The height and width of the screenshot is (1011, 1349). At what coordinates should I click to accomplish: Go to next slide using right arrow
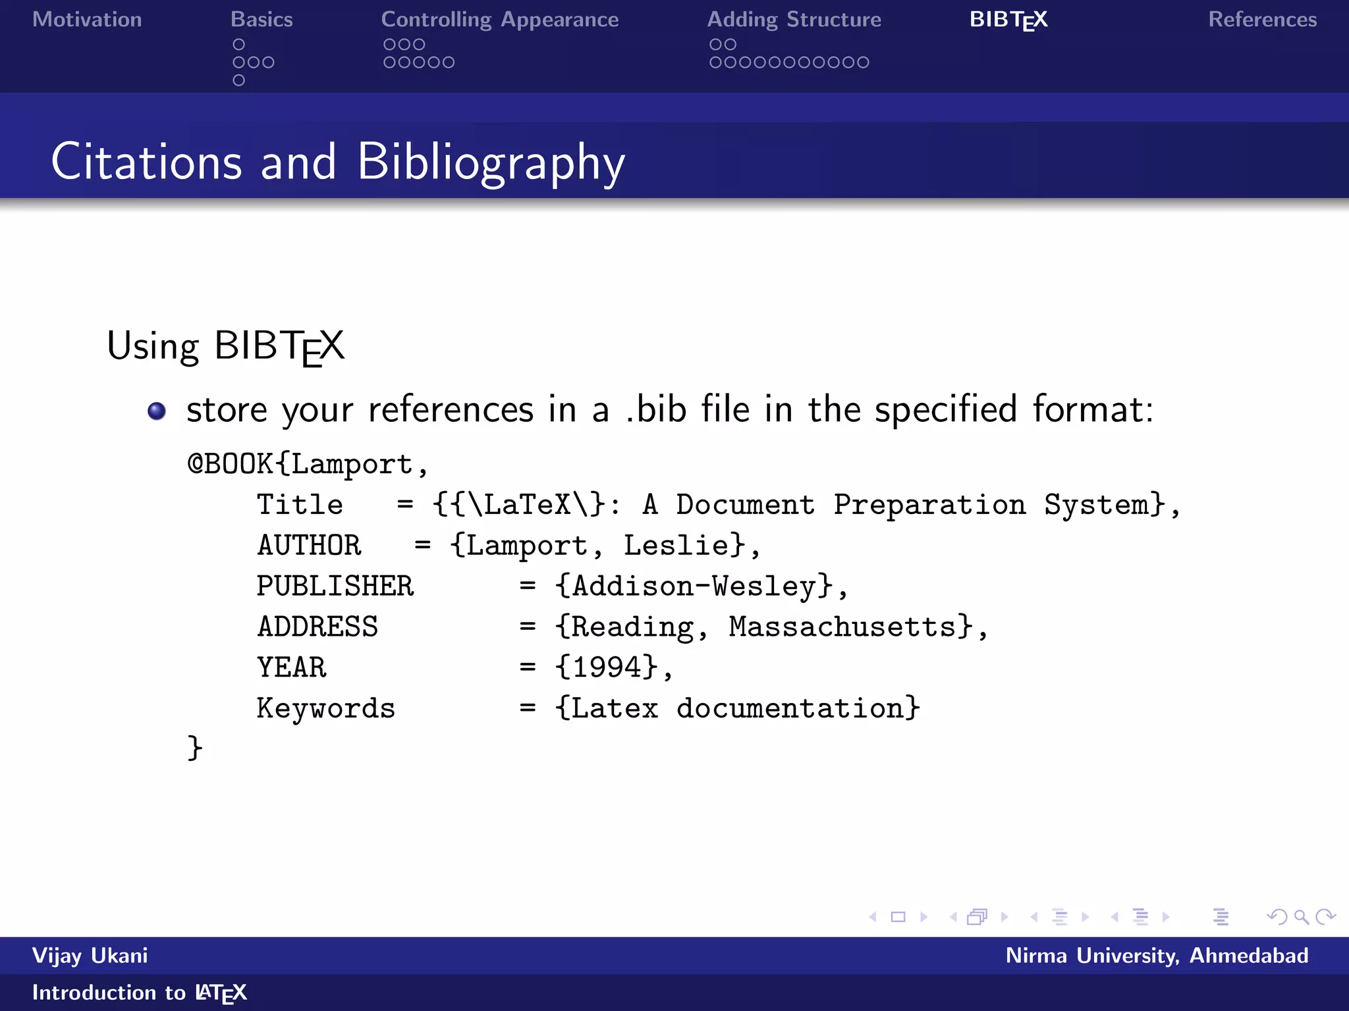click(x=923, y=917)
